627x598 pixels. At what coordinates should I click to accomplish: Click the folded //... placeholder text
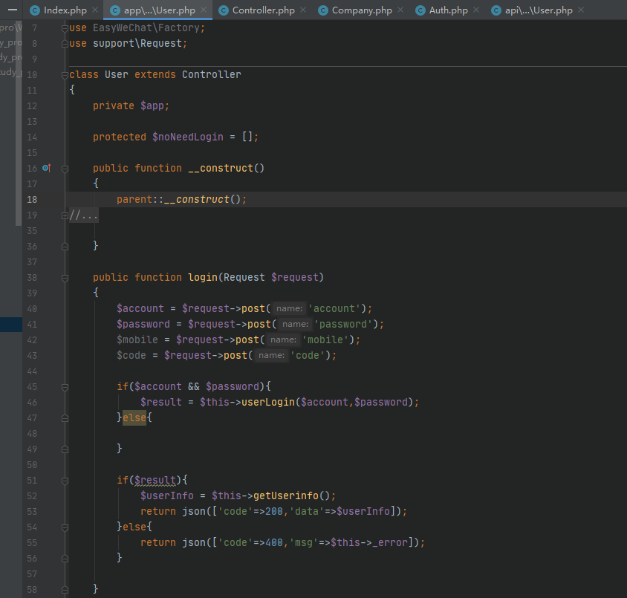tap(83, 215)
